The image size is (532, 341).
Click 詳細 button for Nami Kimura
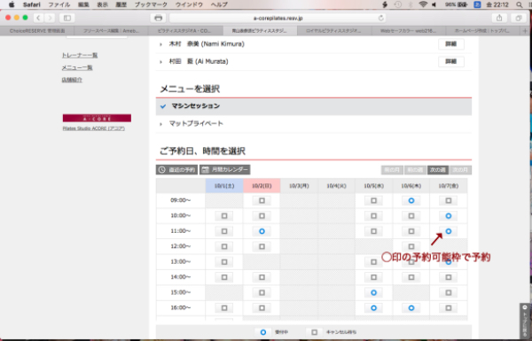(x=451, y=44)
